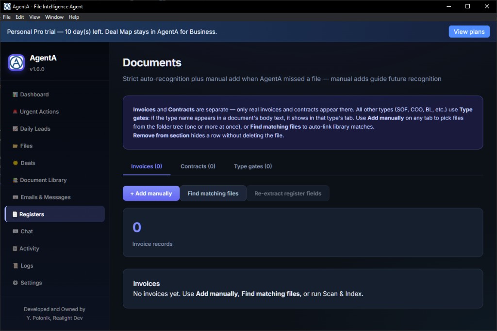Show the Activity page

[55, 248]
